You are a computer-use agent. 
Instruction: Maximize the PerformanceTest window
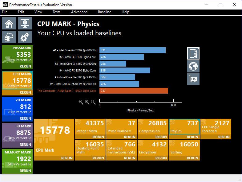(220, 5)
